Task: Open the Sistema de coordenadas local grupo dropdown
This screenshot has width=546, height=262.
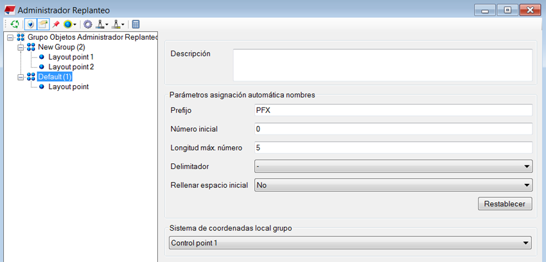Action: tap(350, 243)
